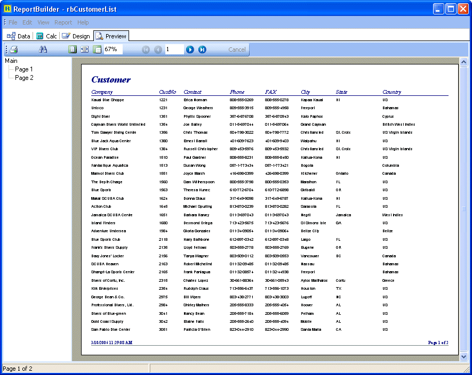This screenshot has width=472, height=375.
Task: Select the whole page zoom icon
Action: pos(73,50)
